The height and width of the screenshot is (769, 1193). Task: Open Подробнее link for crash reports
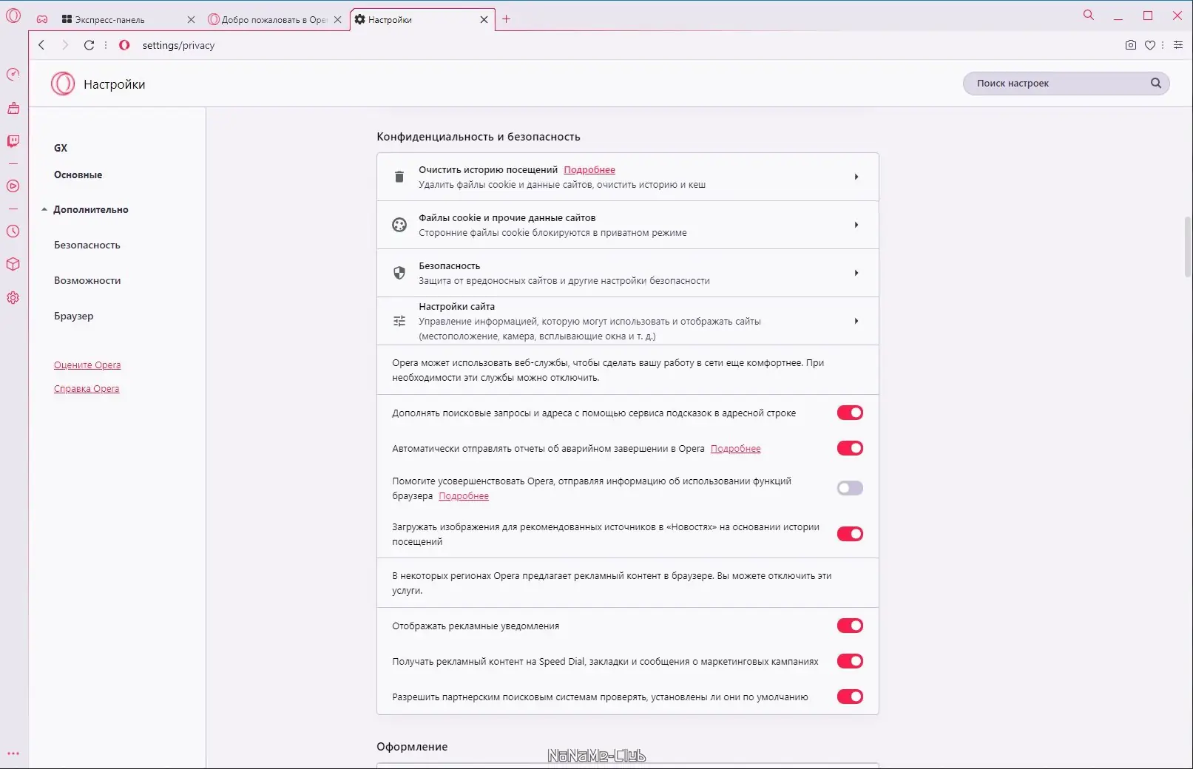point(735,448)
